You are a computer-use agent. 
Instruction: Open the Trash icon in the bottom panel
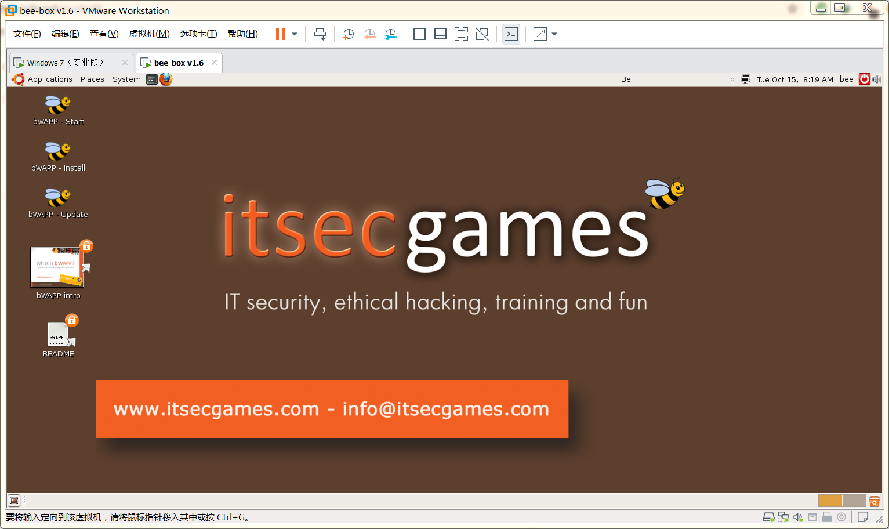point(875,501)
